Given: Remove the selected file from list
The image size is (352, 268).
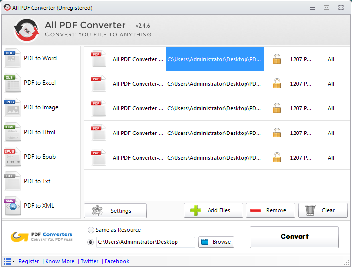Looking at the screenshot, I should click(270, 211).
